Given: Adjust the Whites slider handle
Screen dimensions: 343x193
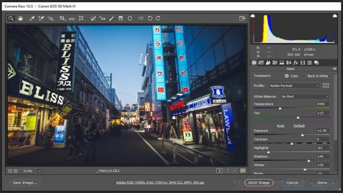Looking at the screenshot, I should (x=305, y=169).
